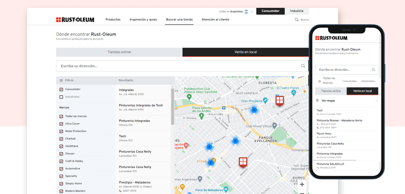Click Todas las marcas filter on phone

pyautogui.click(x=329, y=81)
